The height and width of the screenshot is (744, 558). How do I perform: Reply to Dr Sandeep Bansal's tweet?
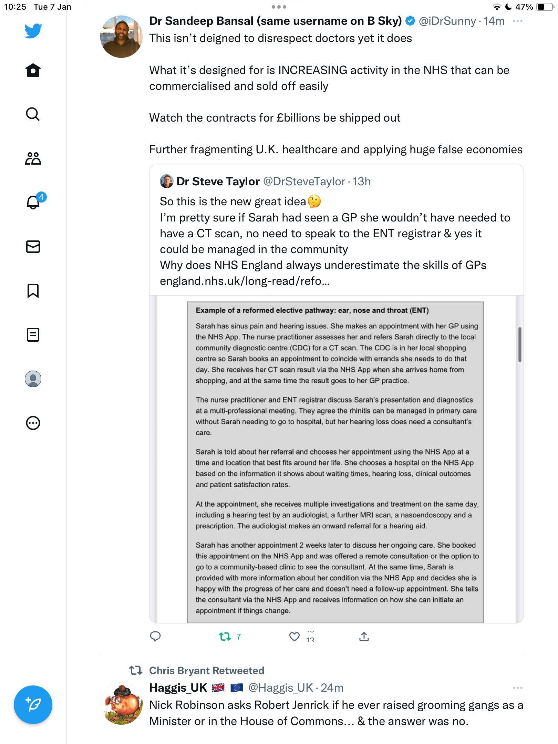point(155,637)
